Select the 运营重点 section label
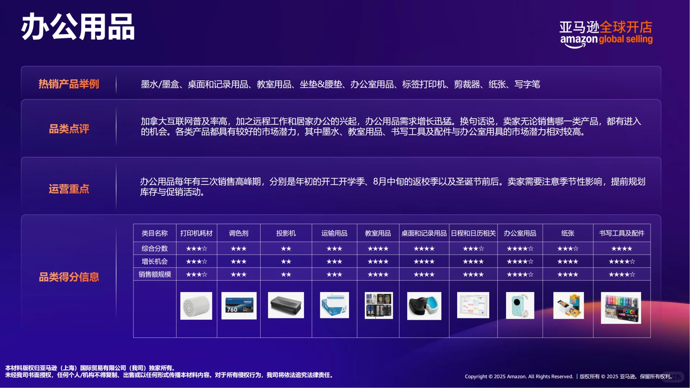 pos(69,189)
